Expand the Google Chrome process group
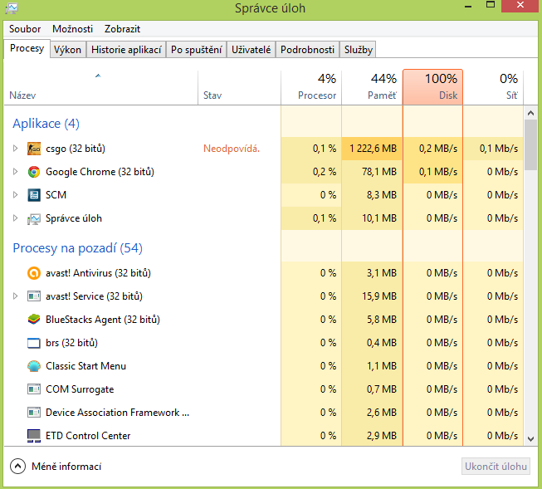The height and width of the screenshot is (489, 542). click(x=15, y=172)
